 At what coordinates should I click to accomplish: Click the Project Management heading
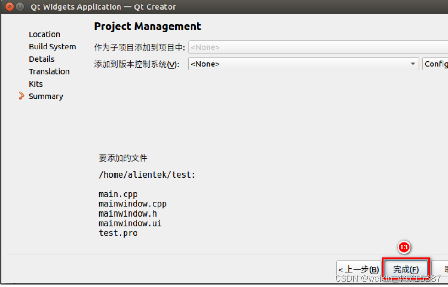tap(148, 26)
